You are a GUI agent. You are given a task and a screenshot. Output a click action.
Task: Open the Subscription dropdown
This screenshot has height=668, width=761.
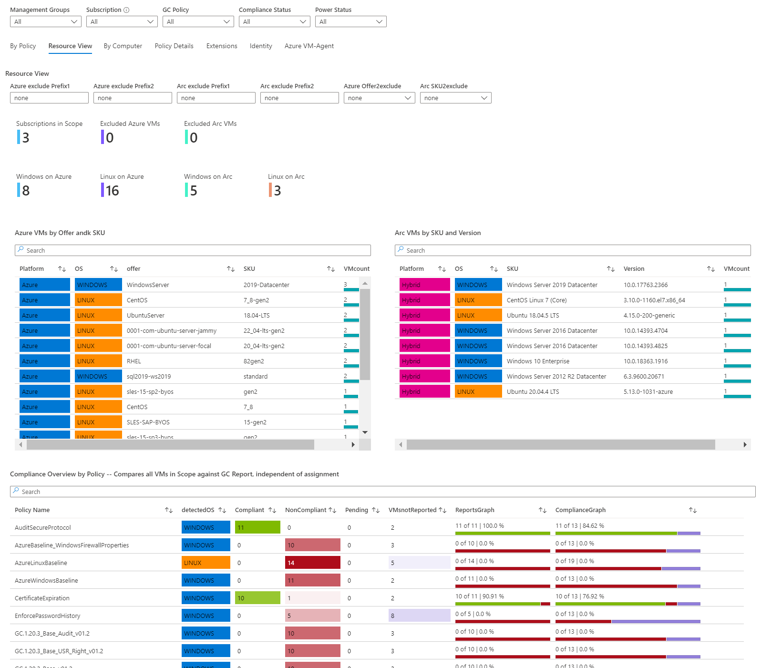(122, 21)
